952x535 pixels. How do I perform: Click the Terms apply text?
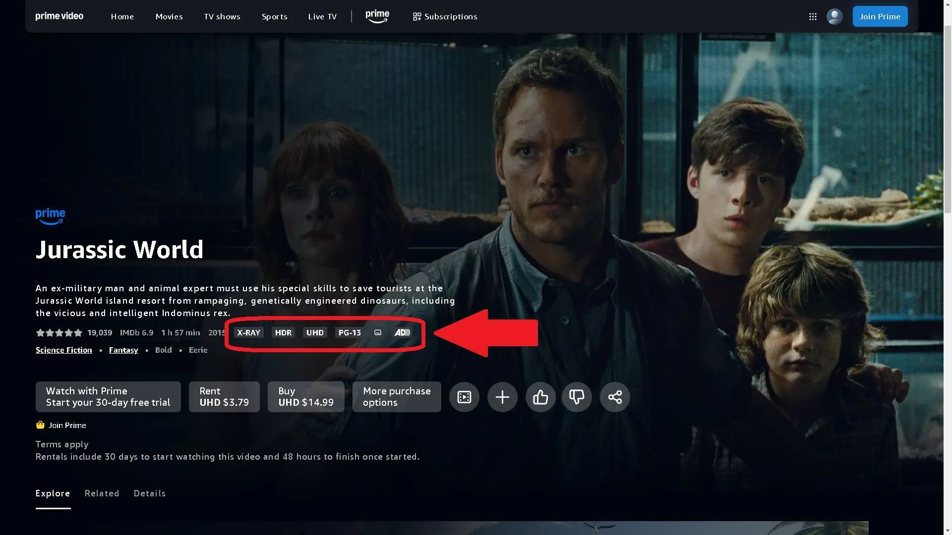click(x=62, y=444)
